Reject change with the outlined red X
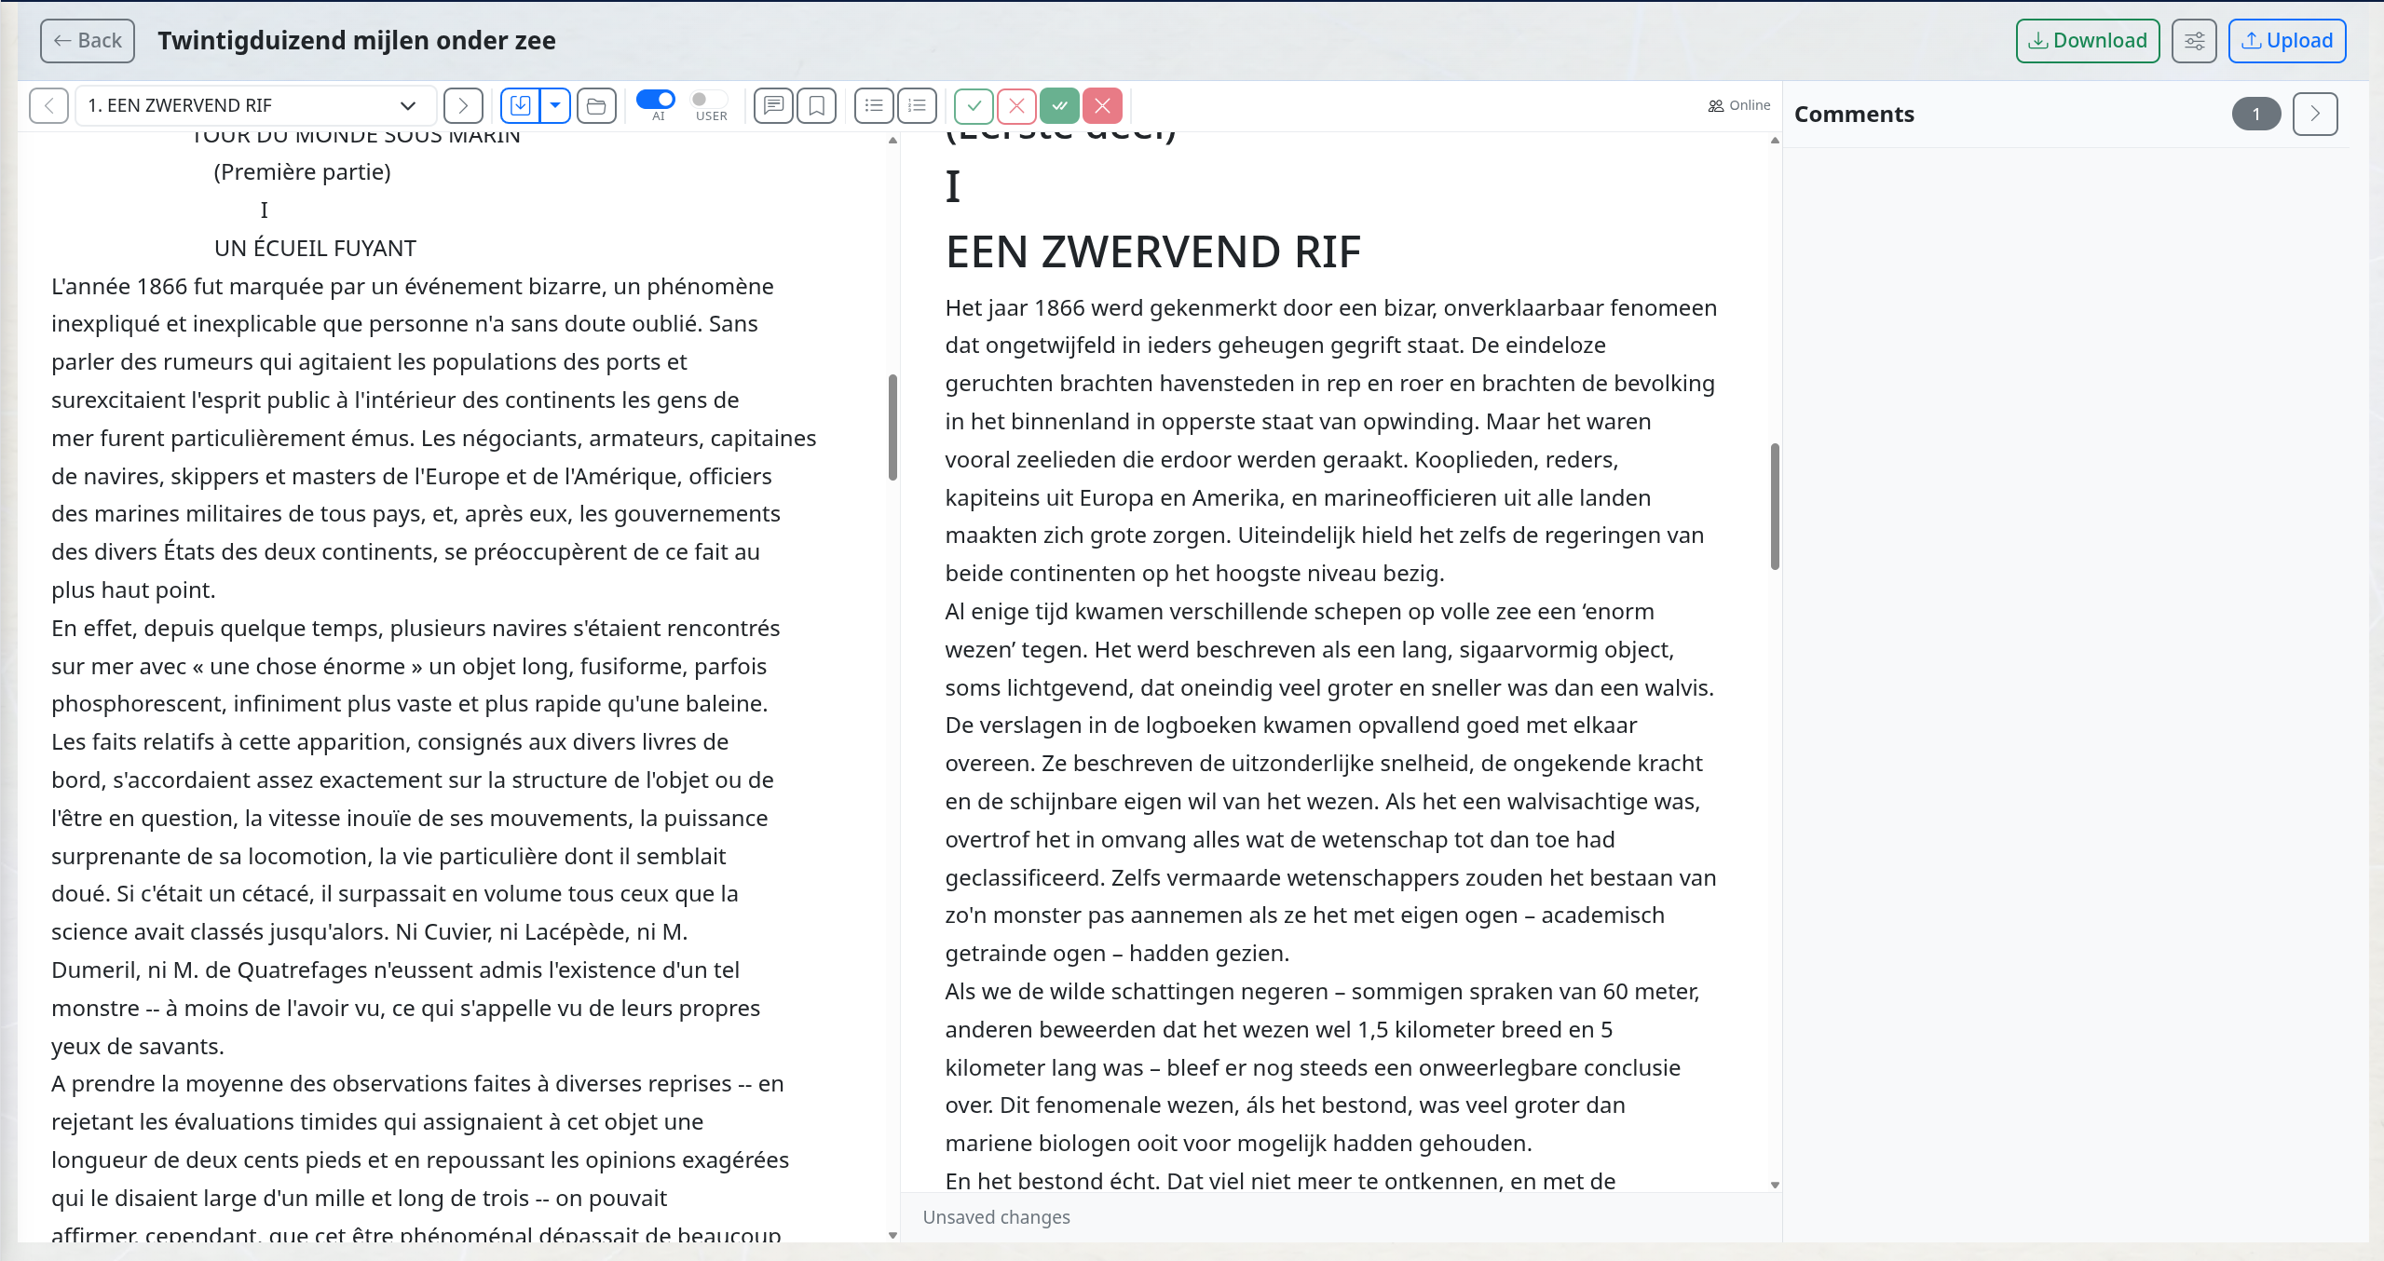 pos(1016,105)
